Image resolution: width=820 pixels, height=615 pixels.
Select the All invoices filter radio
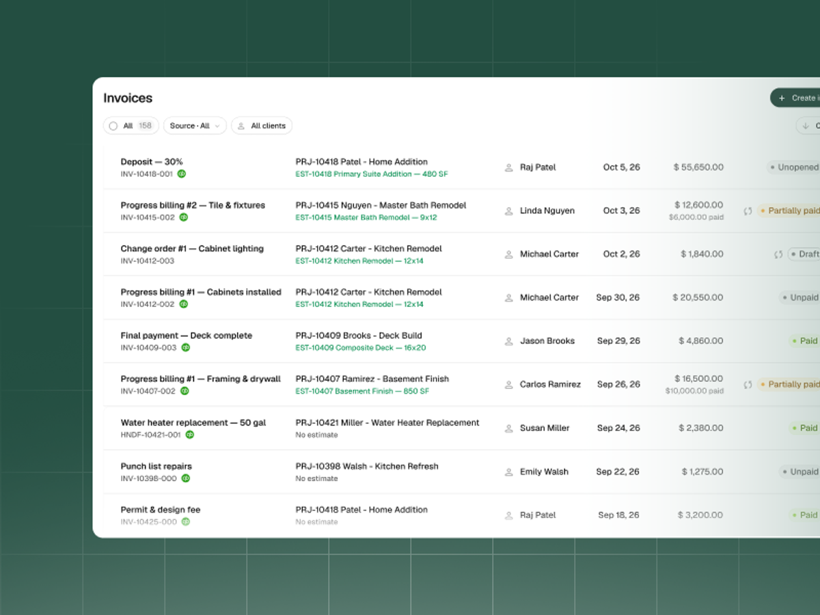tap(113, 126)
